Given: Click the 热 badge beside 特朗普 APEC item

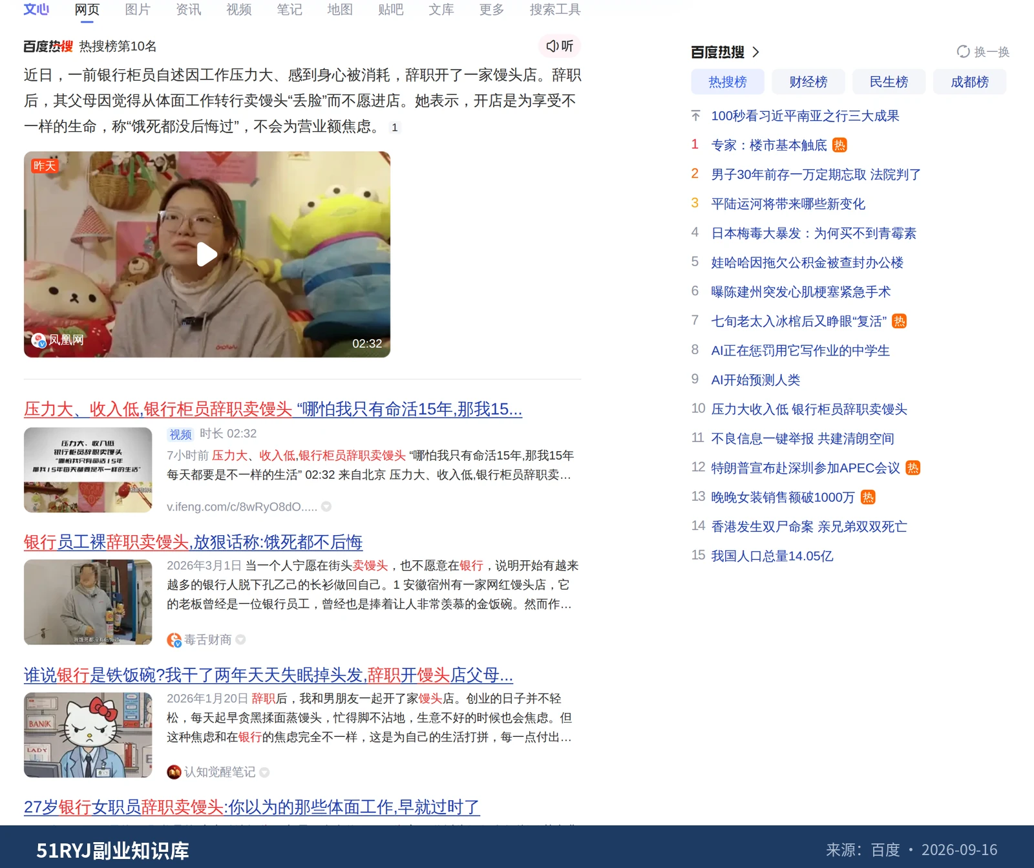Looking at the screenshot, I should click(x=913, y=468).
